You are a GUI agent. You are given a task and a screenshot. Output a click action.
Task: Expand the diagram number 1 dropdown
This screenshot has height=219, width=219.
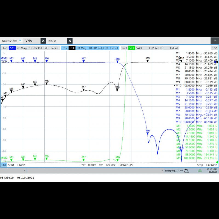[x=214, y=48]
